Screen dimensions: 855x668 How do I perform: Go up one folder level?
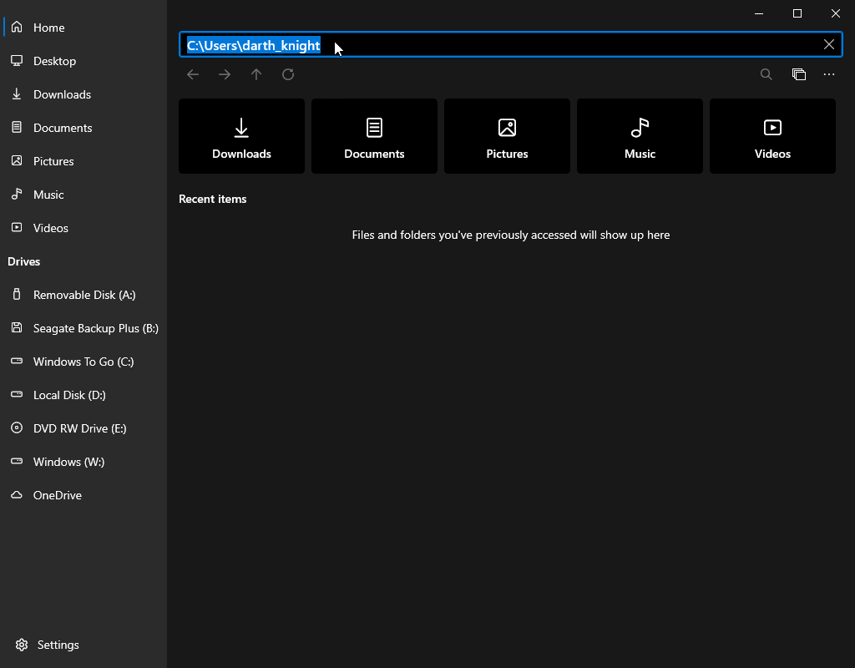click(256, 74)
